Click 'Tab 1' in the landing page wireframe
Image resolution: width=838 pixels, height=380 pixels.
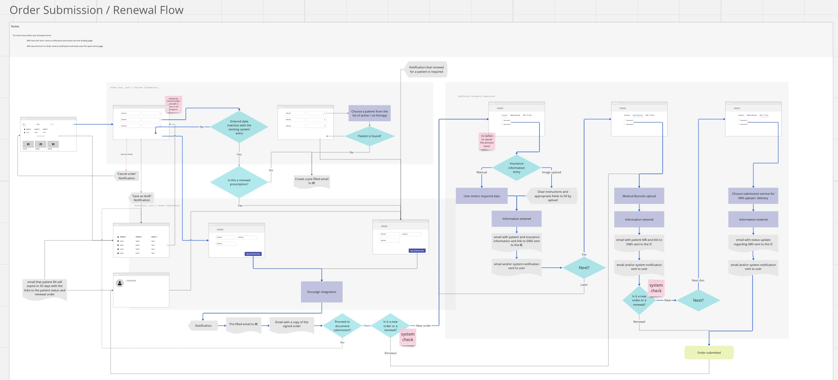click(x=24, y=124)
